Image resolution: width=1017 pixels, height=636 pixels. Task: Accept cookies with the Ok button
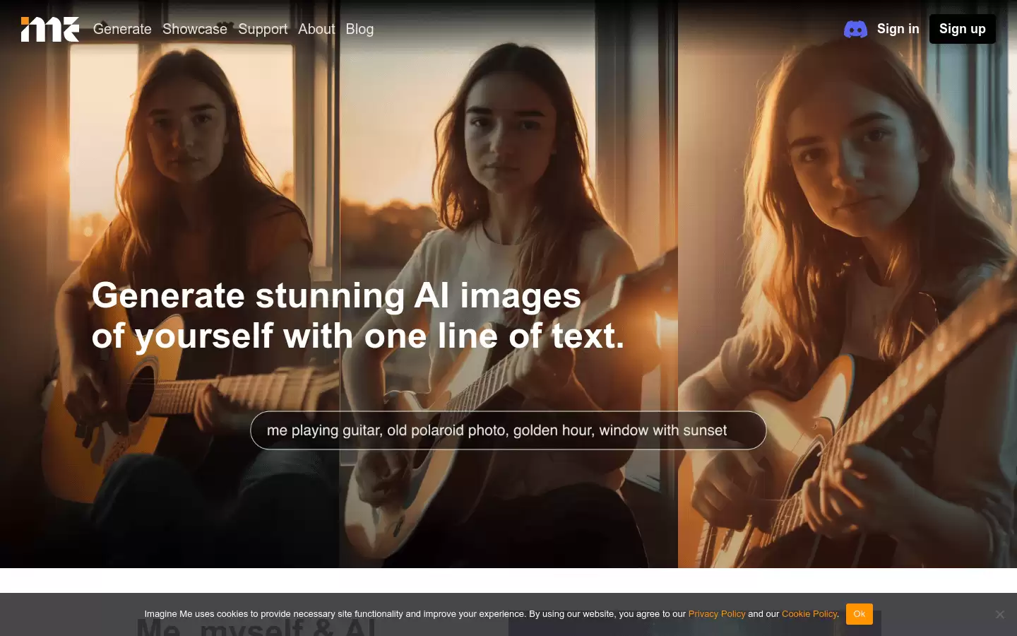click(860, 614)
